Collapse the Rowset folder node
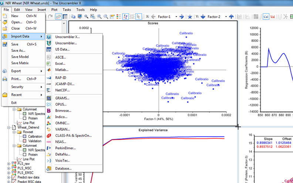Image resolution: width=293 pixels, height=183 pixels. 14,132
